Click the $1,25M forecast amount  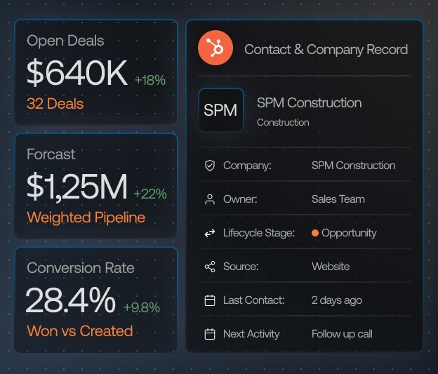[77, 187]
